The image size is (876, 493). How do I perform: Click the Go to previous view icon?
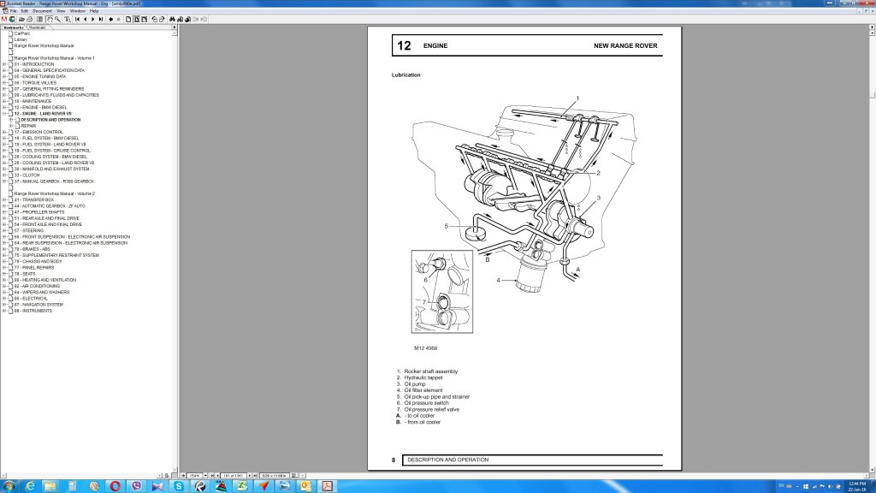pos(110,19)
